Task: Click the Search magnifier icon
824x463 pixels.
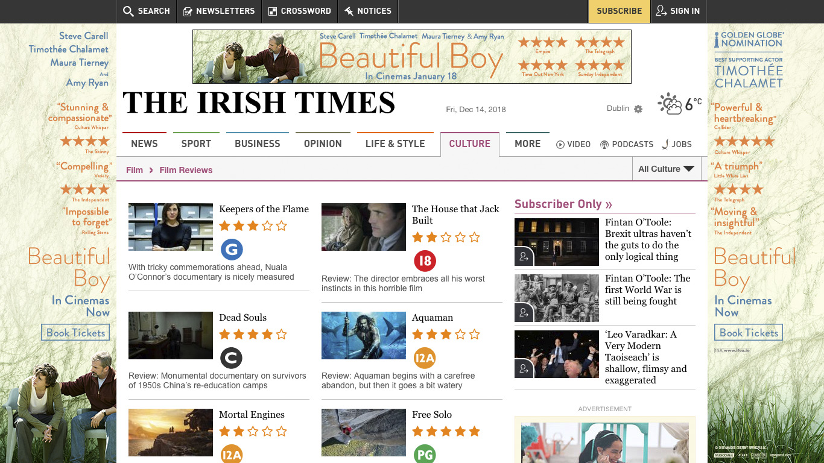Action: pos(128,11)
